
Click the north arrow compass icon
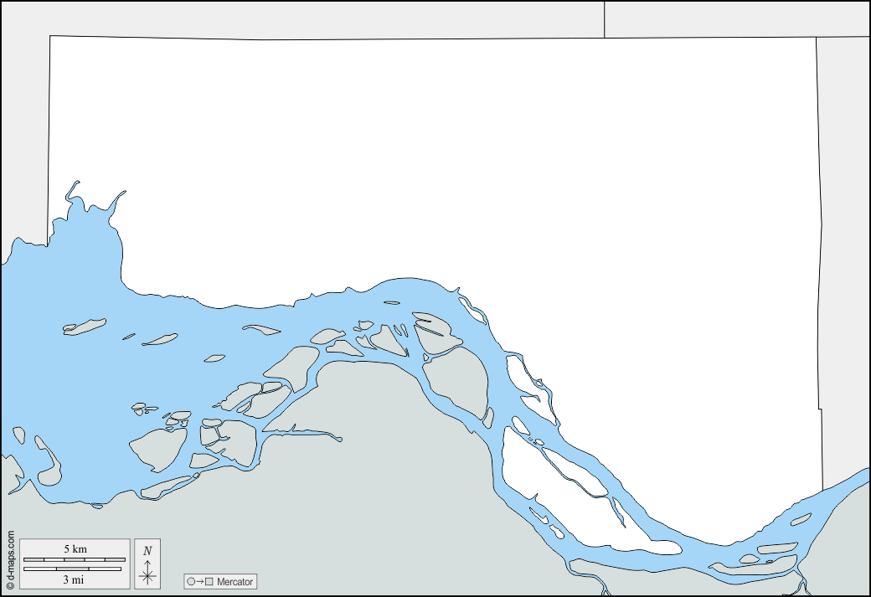pyautogui.click(x=147, y=564)
